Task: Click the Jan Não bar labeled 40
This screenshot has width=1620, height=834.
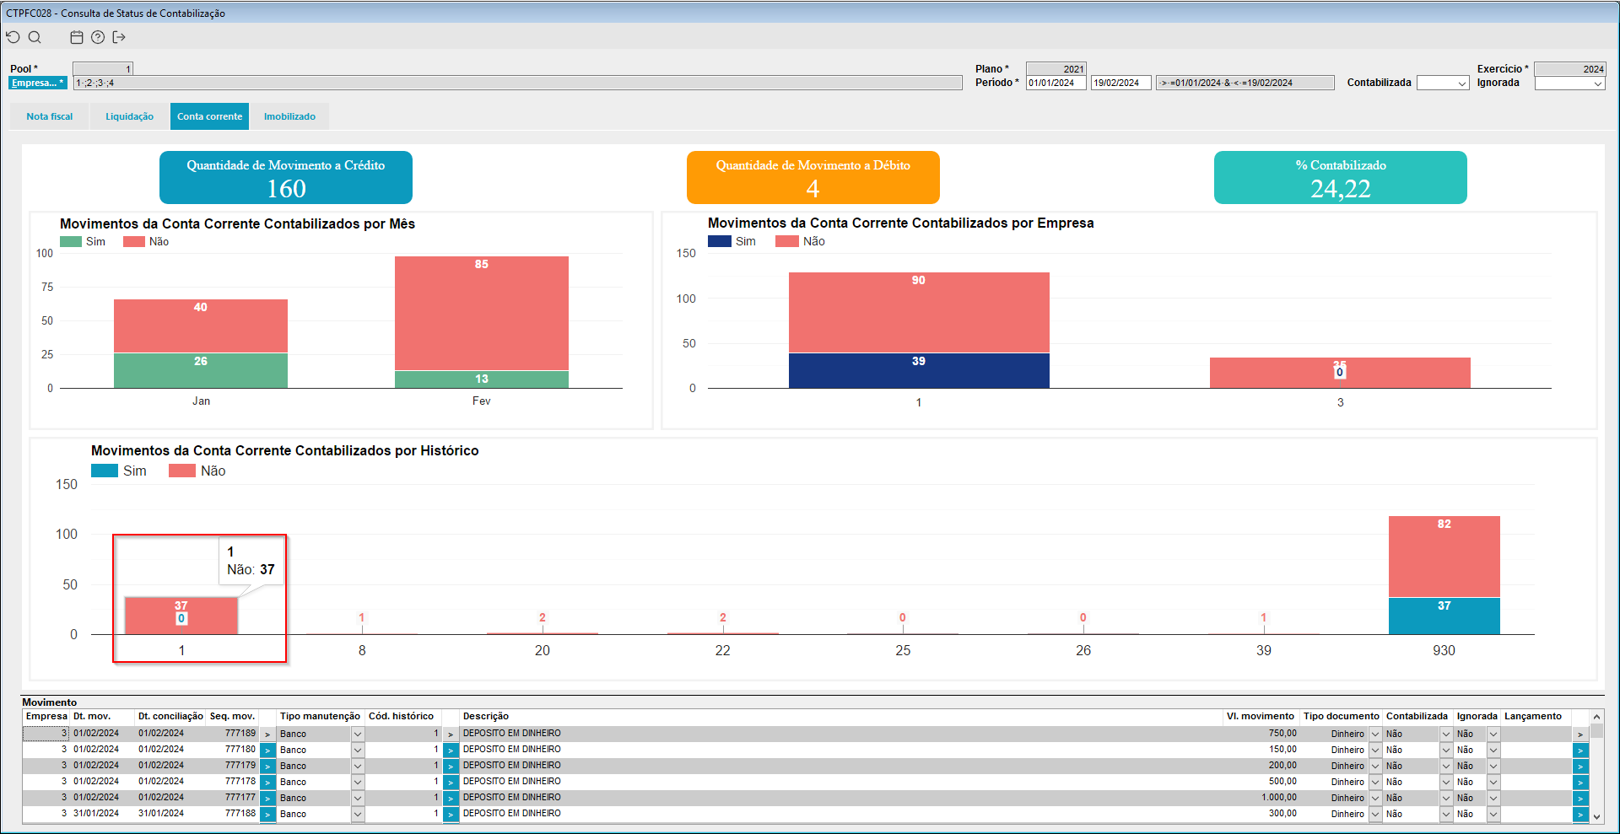Action: pyautogui.click(x=201, y=326)
